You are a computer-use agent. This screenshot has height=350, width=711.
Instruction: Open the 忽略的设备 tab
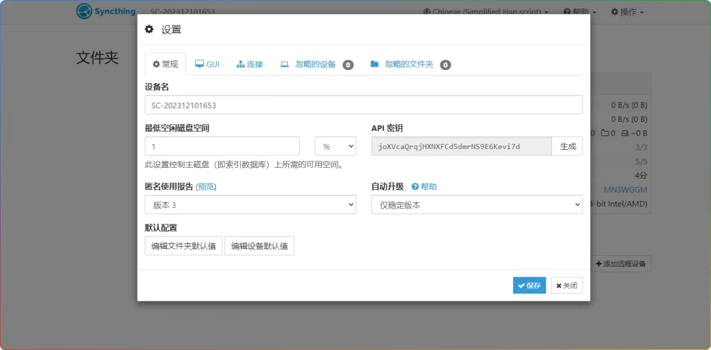pyautogui.click(x=317, y=64)
